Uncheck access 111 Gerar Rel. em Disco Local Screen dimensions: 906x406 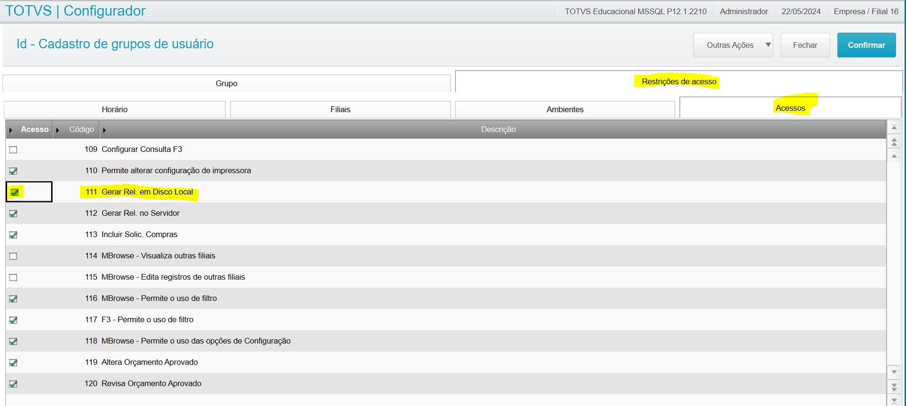(x=15, y=192)
